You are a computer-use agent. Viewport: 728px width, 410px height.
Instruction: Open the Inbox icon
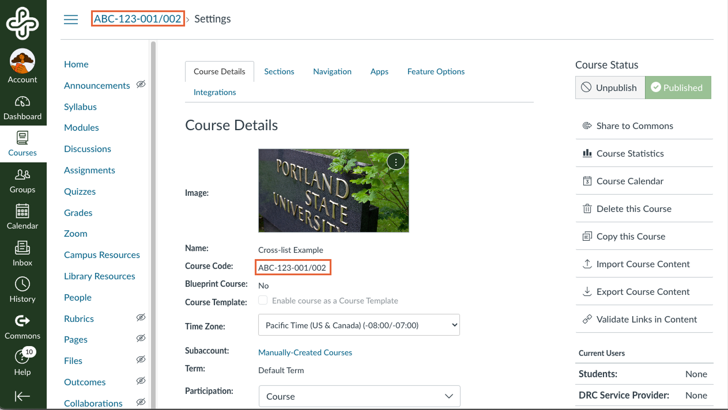[23, 249]
